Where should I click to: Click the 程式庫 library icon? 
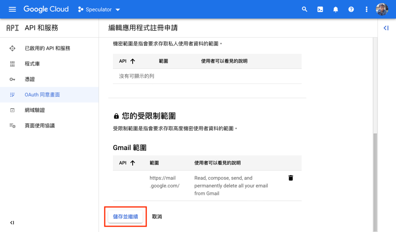coord(12,64)
